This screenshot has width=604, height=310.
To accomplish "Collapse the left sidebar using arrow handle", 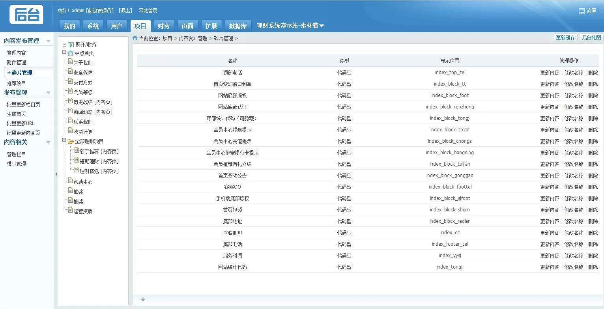I will pyautogui.click(x=56, y=174).
